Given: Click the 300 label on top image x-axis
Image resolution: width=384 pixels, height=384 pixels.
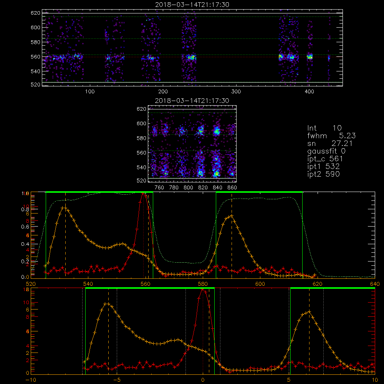Looking at the screenshot, I should tap(236, 91).
